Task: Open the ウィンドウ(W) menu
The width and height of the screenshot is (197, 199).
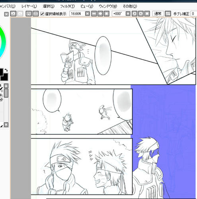Action: (108, 6)
